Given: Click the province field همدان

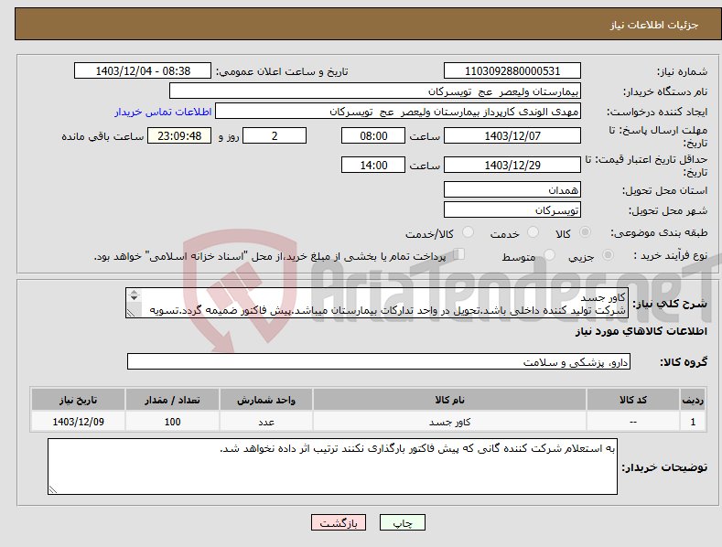Looking at the screenshot, I should click(x=512, y=189).
